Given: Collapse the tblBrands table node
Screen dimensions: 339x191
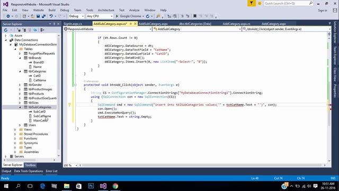Looking at the screenshot, I should (20, 58).
